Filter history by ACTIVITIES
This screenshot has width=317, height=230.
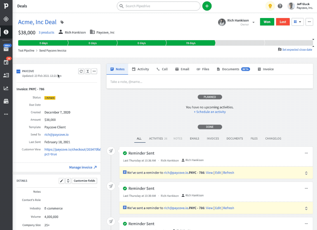[158, 139]
